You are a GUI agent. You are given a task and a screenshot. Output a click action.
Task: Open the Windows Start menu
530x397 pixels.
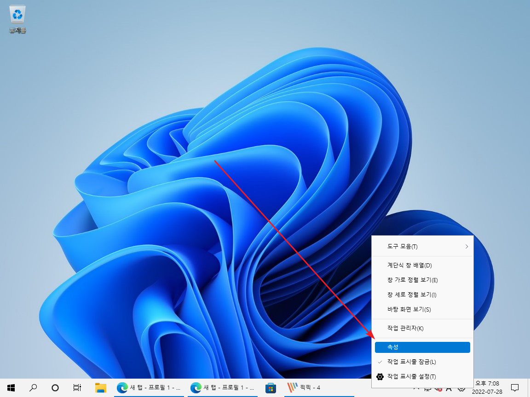pos(11,387)
